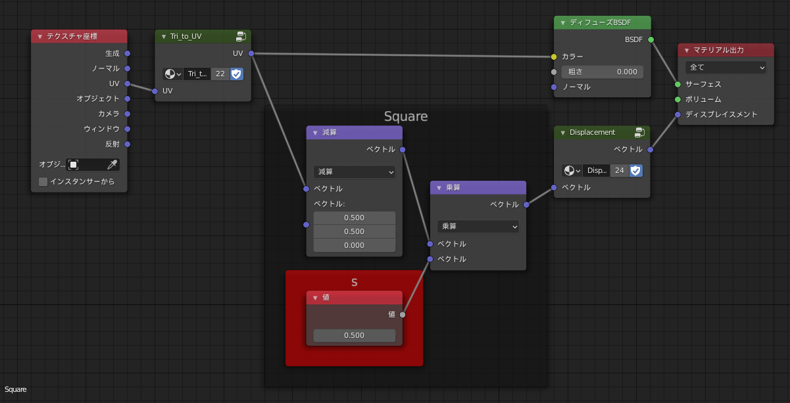Edit the group icon in Displacement node header
Screen dimensions: 790x403
click(x=639, y=132)
